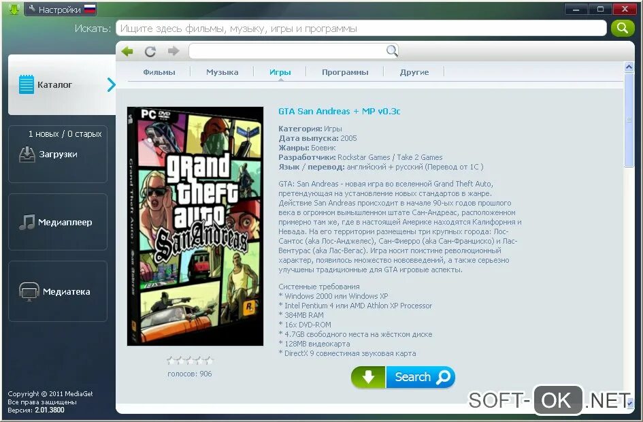Click the catalog address search field
Image resolution: width=643 pixels, height=422 pixels.
293,51
